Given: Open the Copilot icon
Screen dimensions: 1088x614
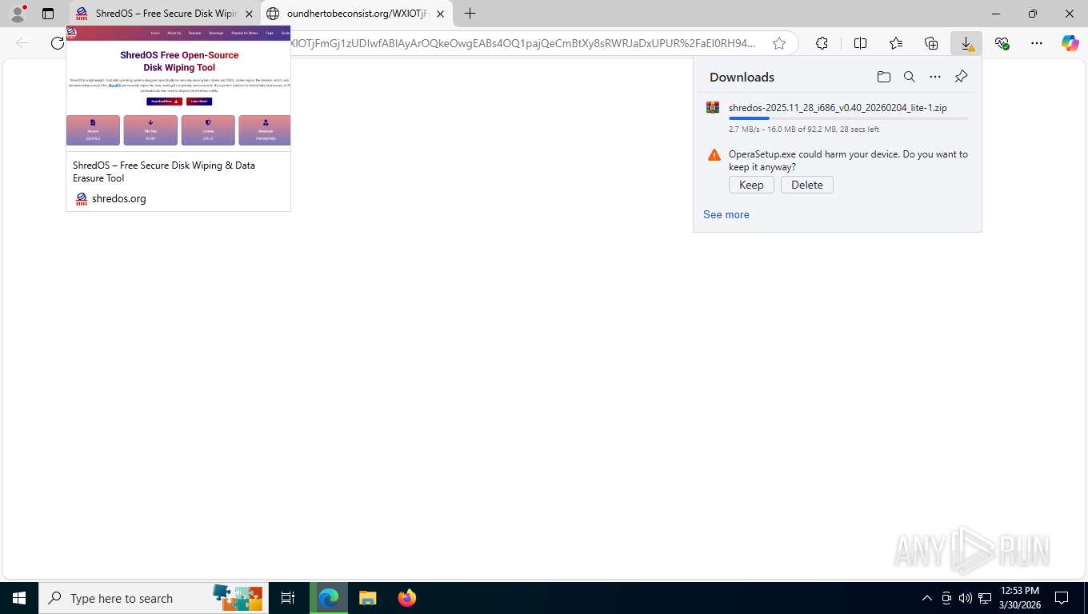Looking at the screenshot, I should pos(1070,43).
